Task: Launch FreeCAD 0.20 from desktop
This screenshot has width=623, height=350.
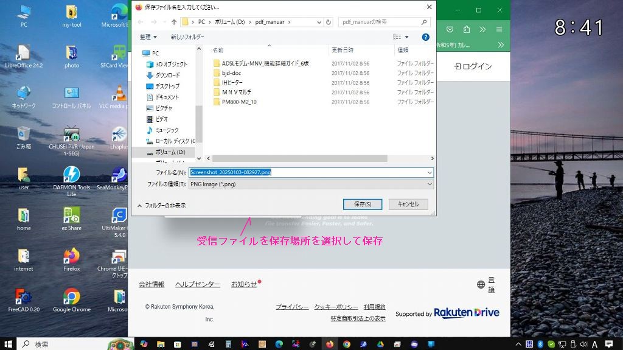Action: 24,300
